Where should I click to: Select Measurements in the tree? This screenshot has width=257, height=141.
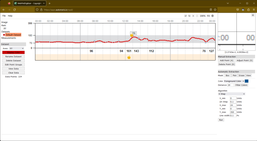pos(9,38)
